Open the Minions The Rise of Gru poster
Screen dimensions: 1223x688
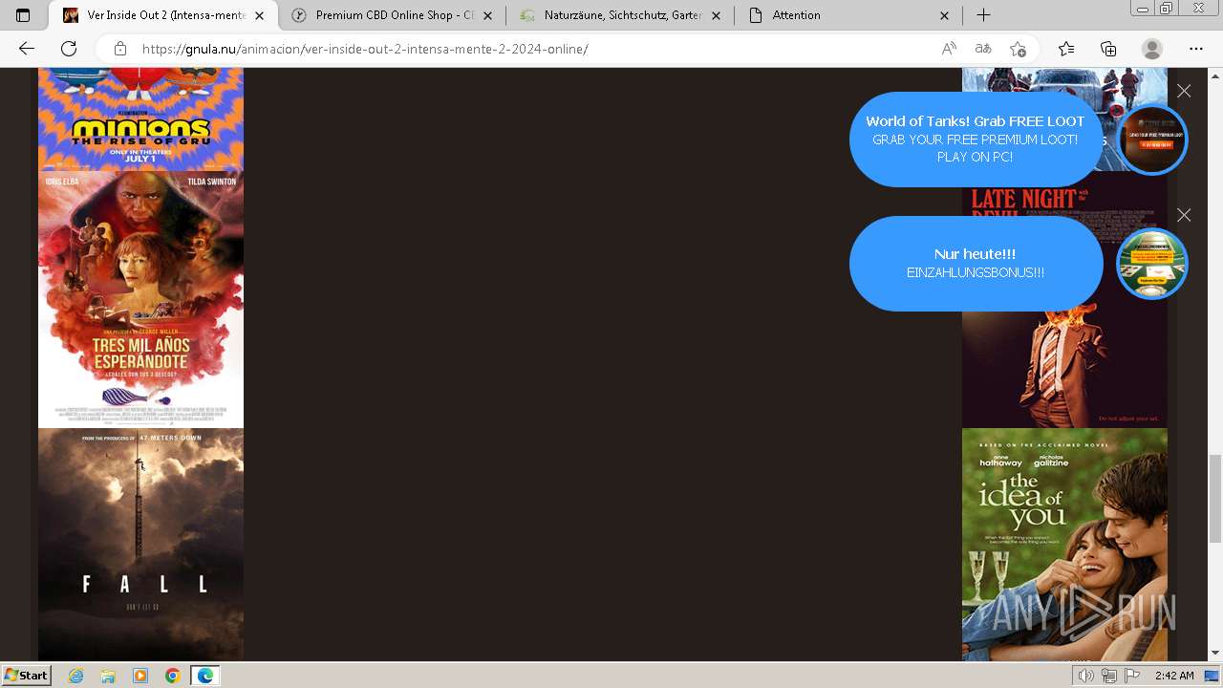click(140, 119)
